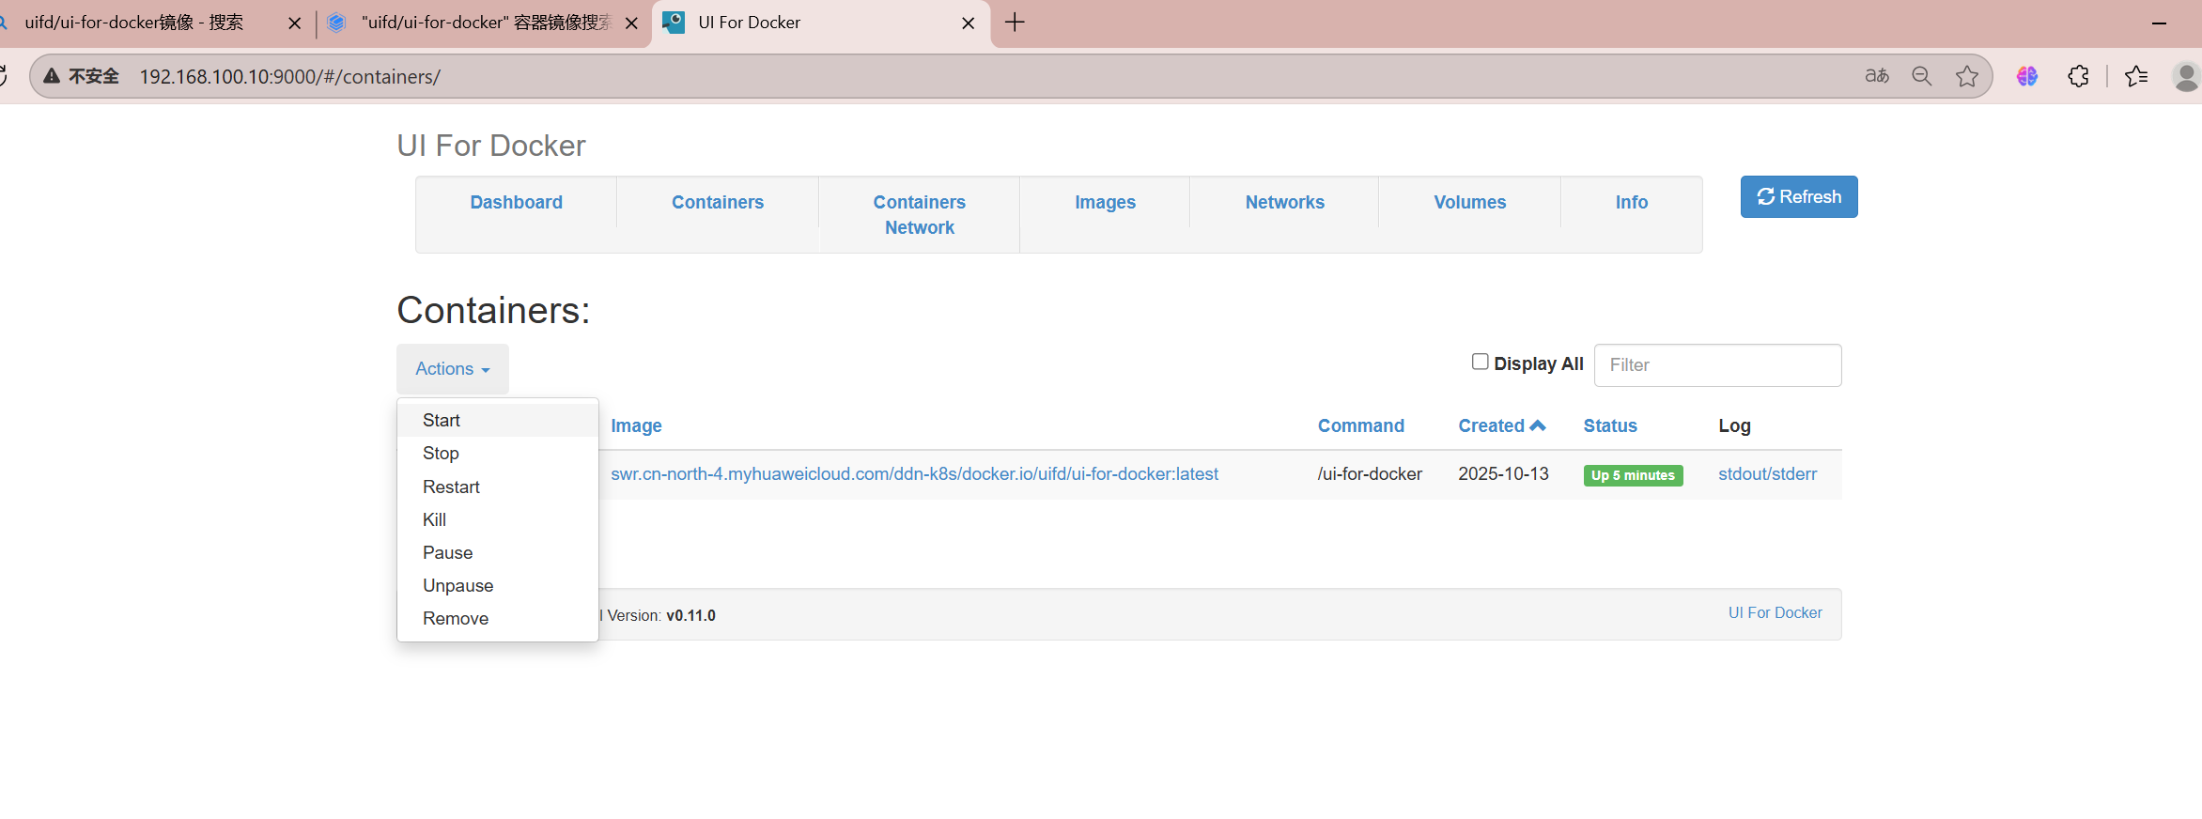Click the Created sort arrow icon
The height and width of the screenshot is (819, 2202).
tap(1538, 425)
